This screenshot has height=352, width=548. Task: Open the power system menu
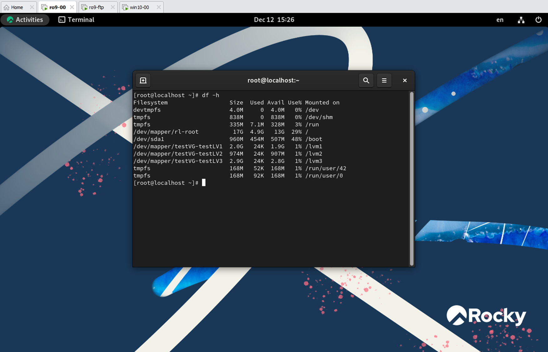tap(538, 20)
